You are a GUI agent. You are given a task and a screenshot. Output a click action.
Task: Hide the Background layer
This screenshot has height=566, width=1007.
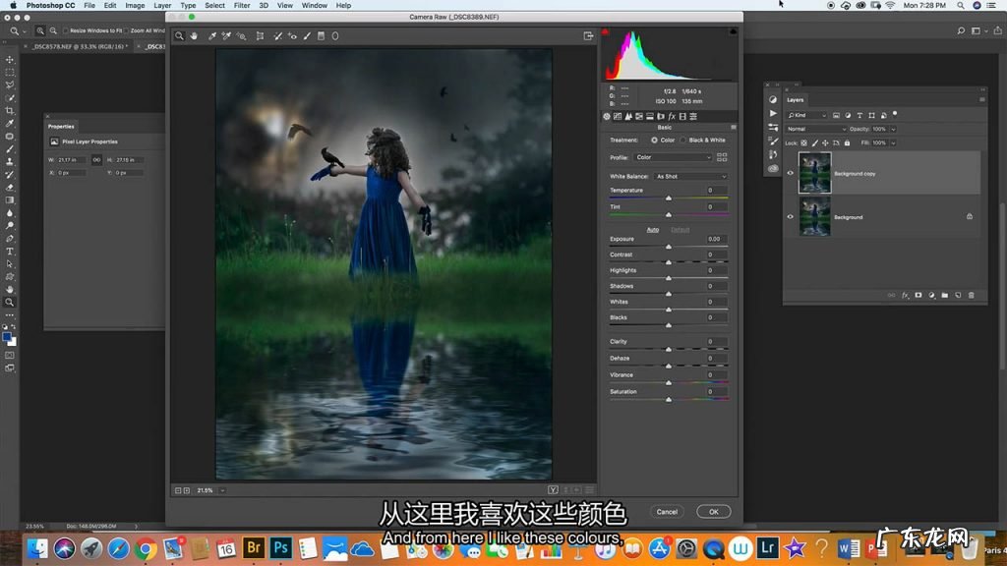coord(790,217)
